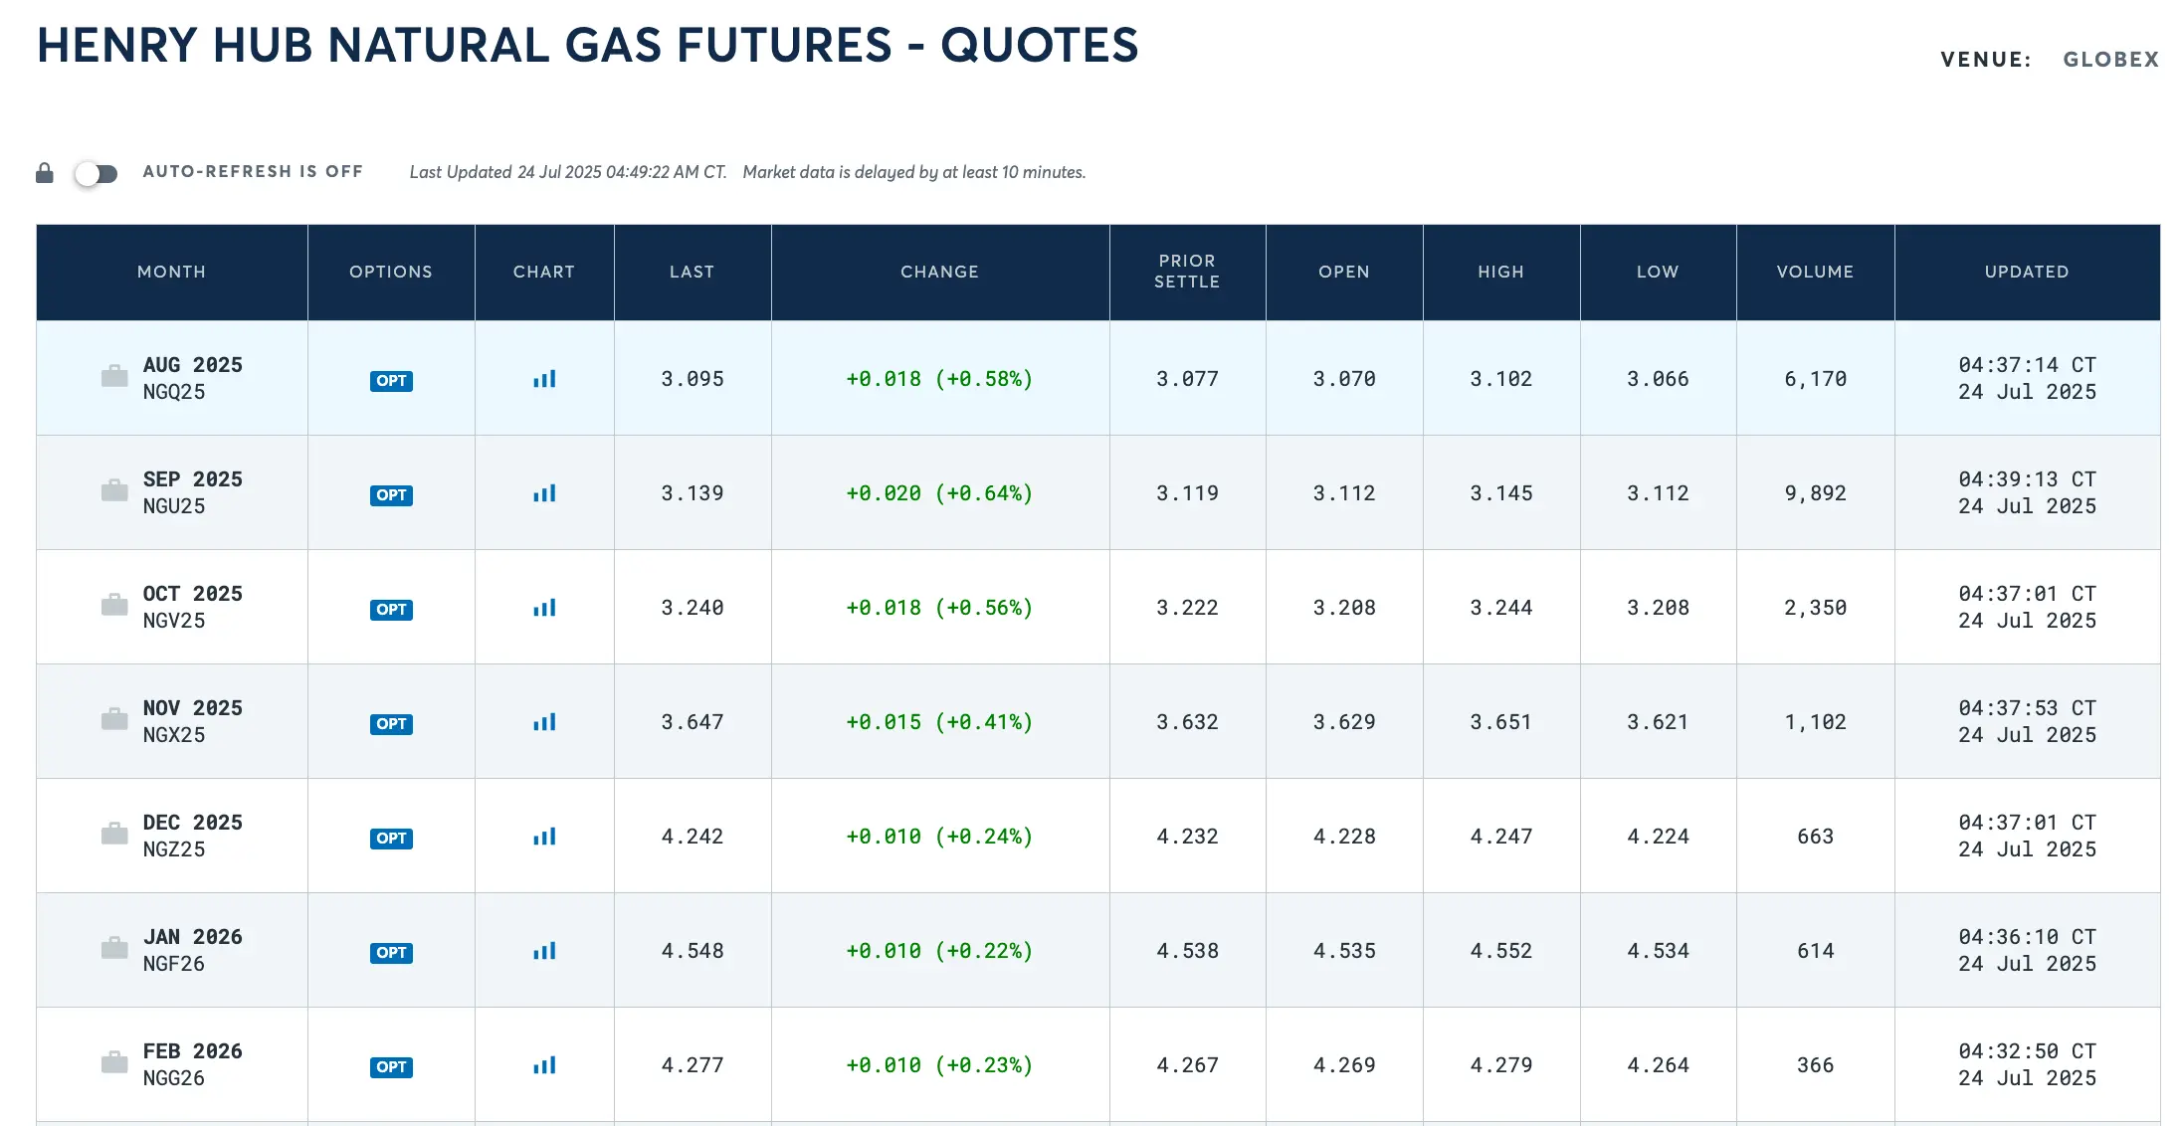The width and height of the screenshot is (2181, 1126).
Task: Select GLOBEX venue option
Action: point(2110,60)
